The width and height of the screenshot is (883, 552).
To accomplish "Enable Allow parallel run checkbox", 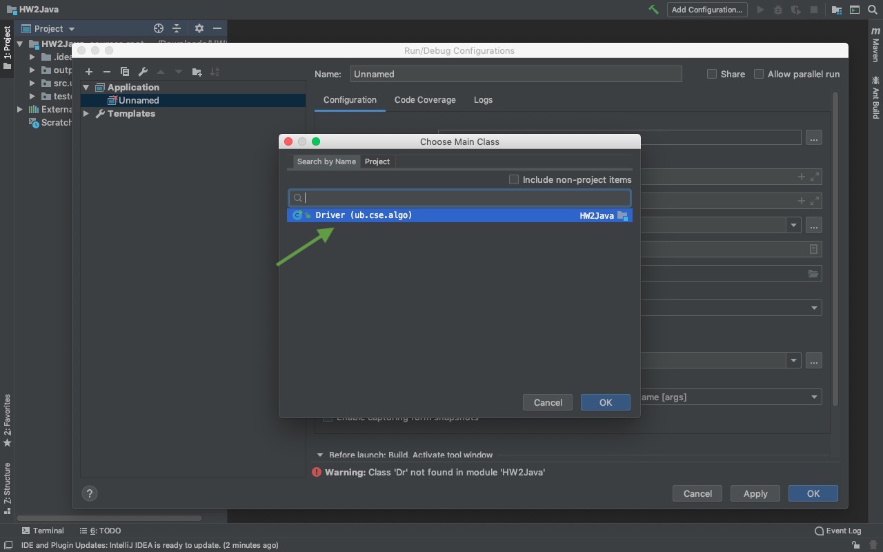I will point(759,74).
